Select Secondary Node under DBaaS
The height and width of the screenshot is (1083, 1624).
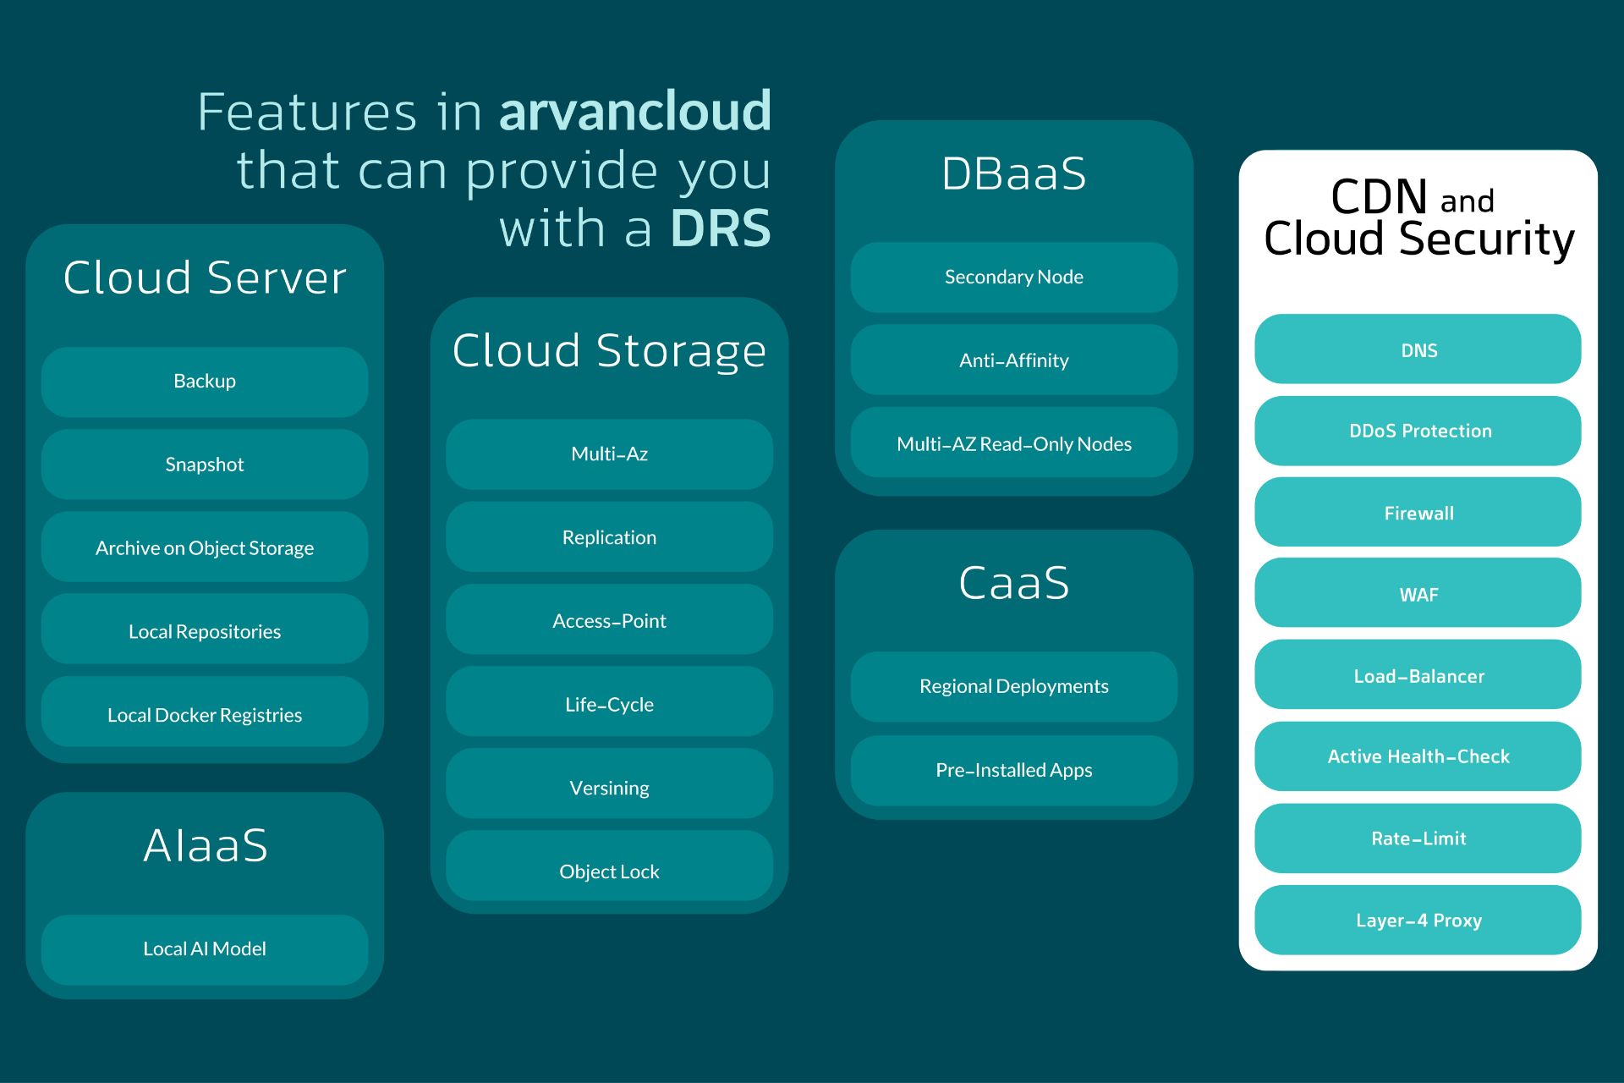click(1013, 278)
